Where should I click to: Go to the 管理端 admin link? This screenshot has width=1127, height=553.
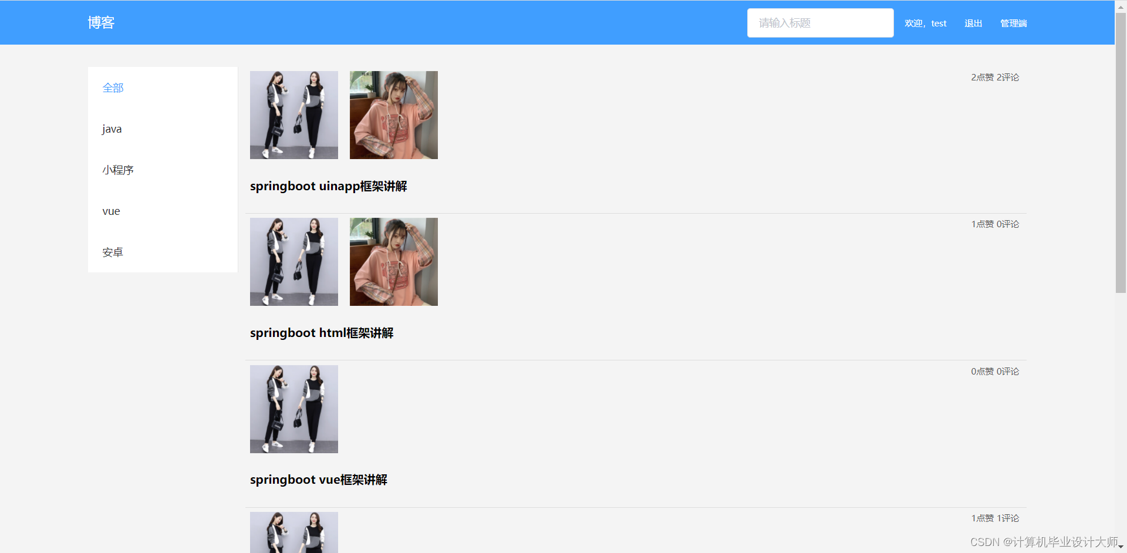coord(1014,23)
